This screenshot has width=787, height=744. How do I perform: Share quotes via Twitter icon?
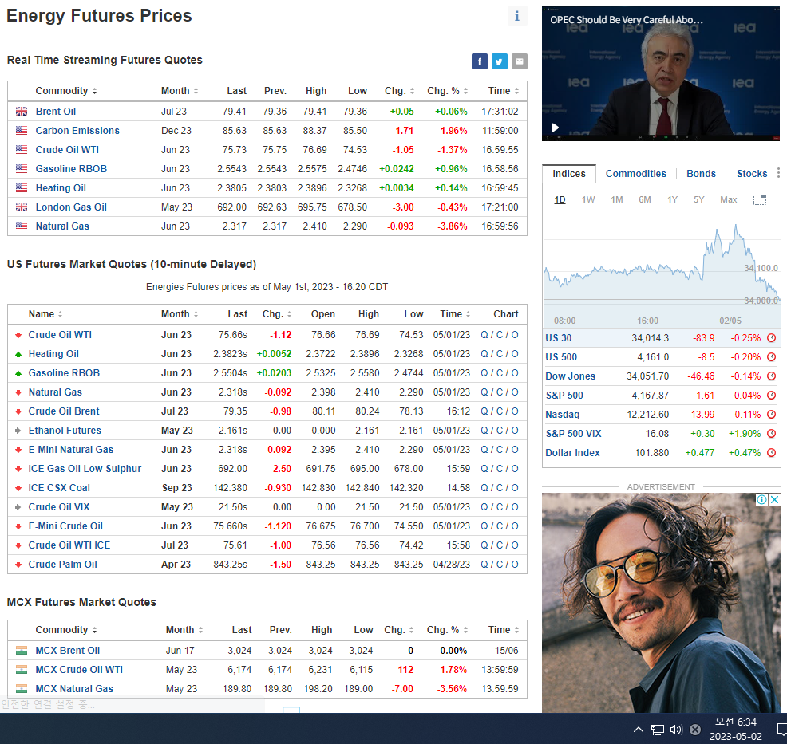click(500, 61)
